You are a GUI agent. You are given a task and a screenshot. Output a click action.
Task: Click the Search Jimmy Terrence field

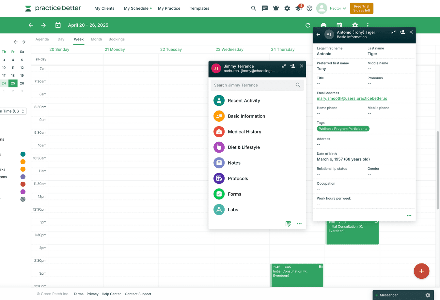(253, 85)
